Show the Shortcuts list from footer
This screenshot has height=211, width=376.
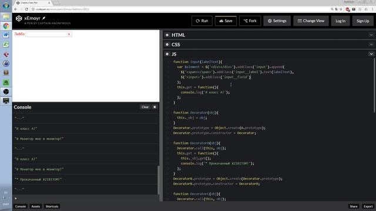pos(52,206)
